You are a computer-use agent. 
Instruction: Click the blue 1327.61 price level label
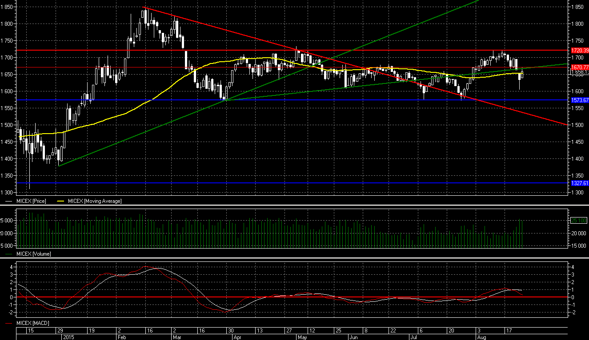(579, 183)
